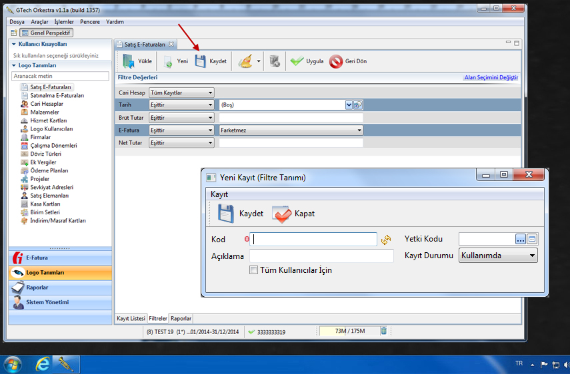The width and height of the screenshot is (570, 374).
Task: Open Logo Kullanıcıları item
Action: 51,129
